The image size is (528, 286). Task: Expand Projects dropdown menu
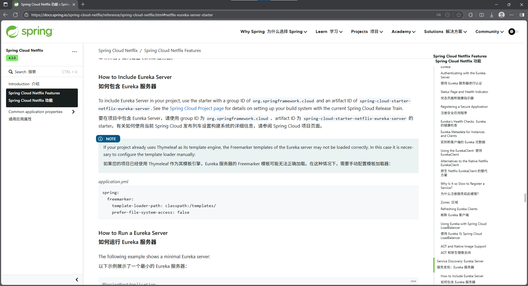tap(367, 32)
